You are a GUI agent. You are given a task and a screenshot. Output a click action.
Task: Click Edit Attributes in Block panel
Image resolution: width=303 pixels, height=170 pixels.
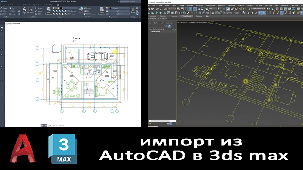pyautogui.click(x=89, y=14)
